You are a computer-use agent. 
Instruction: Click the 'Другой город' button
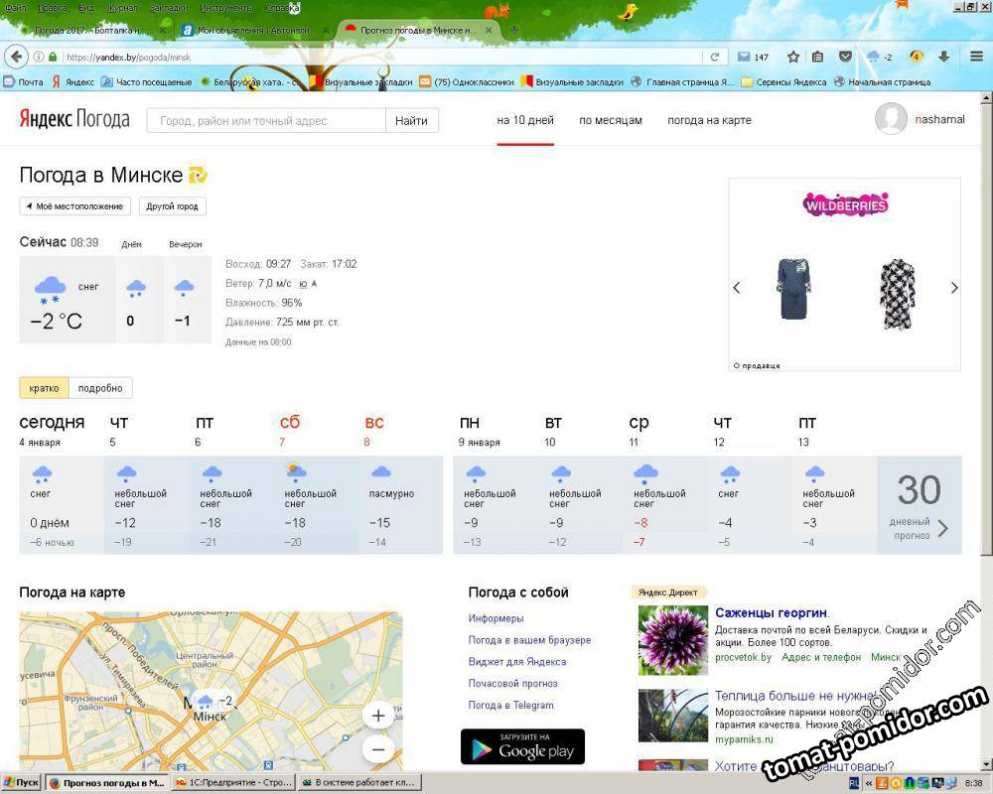pos(173,206)
